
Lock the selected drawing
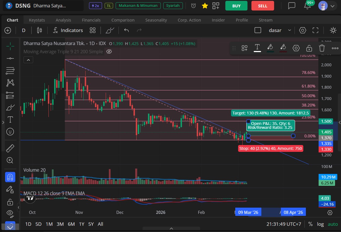[309, 48]
